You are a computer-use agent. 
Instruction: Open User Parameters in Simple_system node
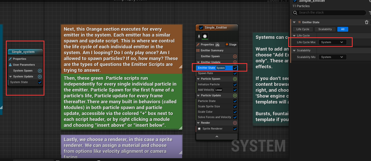(24, 65)
